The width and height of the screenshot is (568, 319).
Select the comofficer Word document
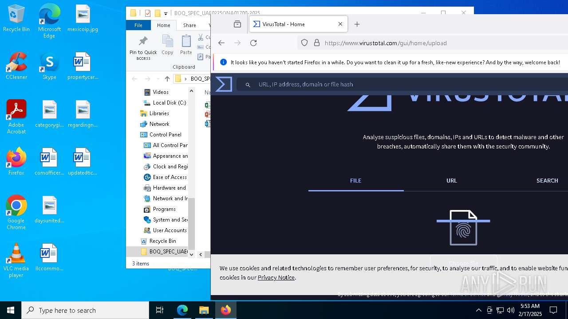click(x=49, y=162)
